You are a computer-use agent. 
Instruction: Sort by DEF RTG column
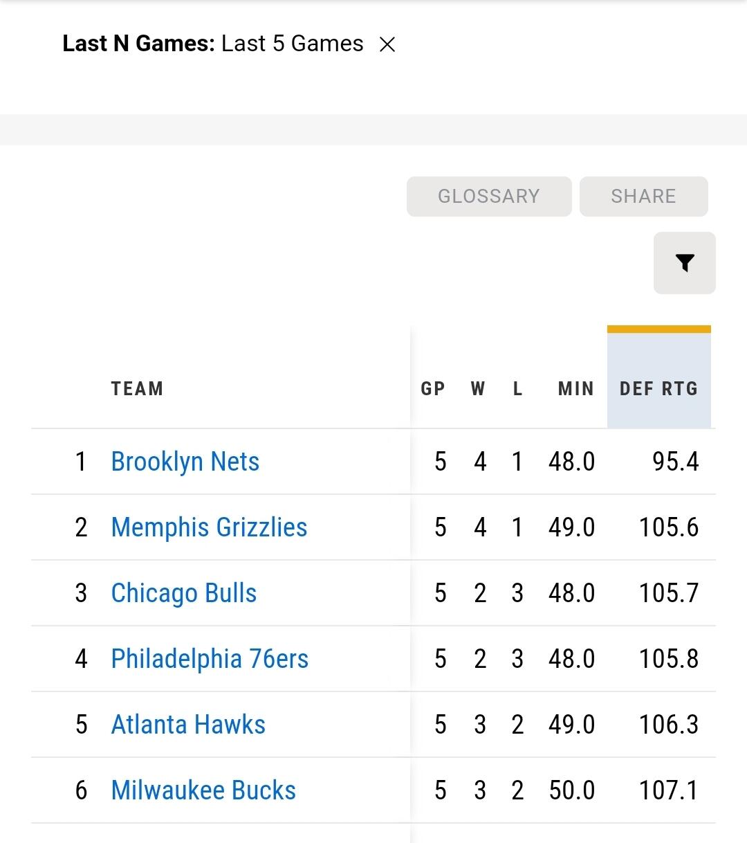(x=658, y=388)
